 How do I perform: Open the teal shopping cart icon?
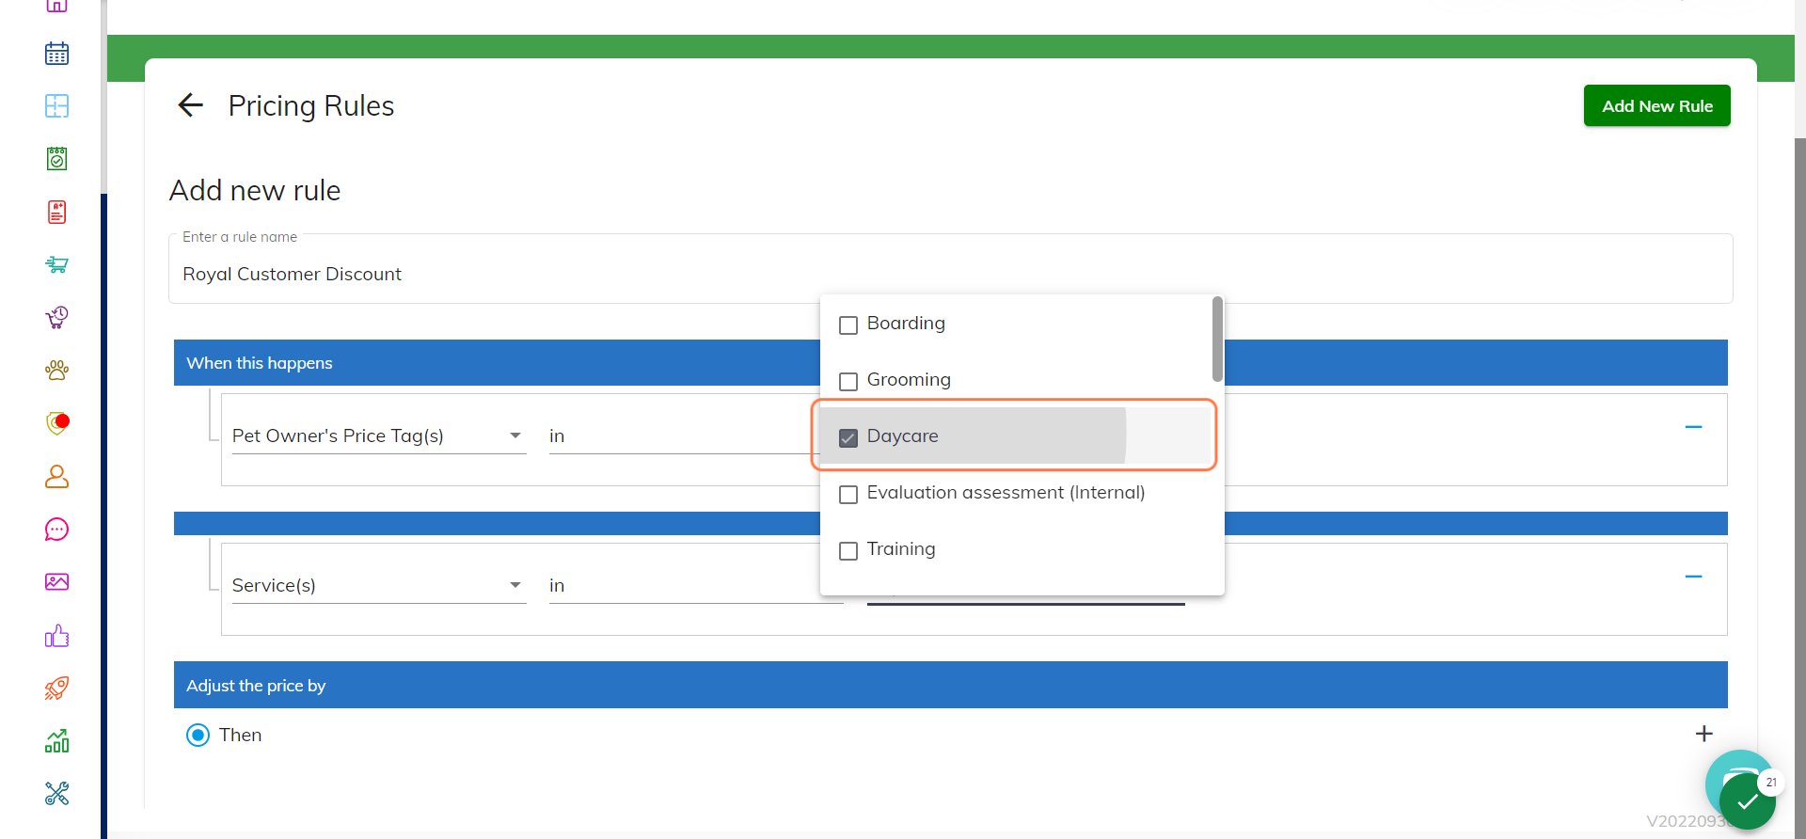(56, 264)
